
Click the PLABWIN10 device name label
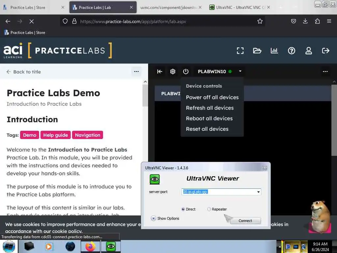click(x=212, y=71)
